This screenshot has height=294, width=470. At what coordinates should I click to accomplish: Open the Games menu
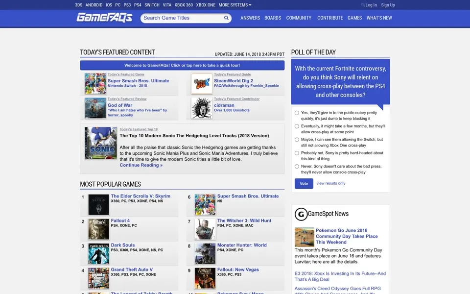click(354, 18)
